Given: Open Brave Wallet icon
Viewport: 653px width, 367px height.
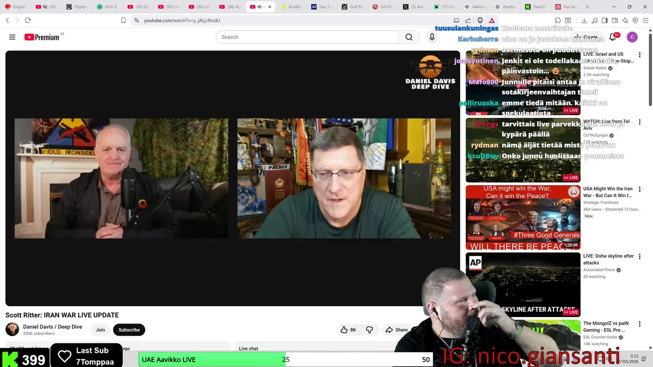Looking at the screenshot, I should (615, 20).
